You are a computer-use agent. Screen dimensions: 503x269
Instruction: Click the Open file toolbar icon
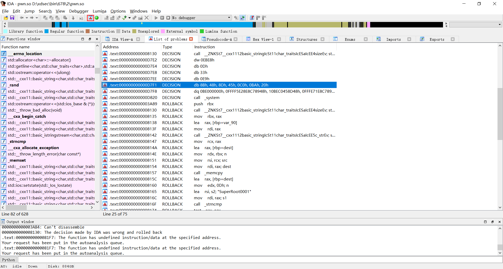6,18
